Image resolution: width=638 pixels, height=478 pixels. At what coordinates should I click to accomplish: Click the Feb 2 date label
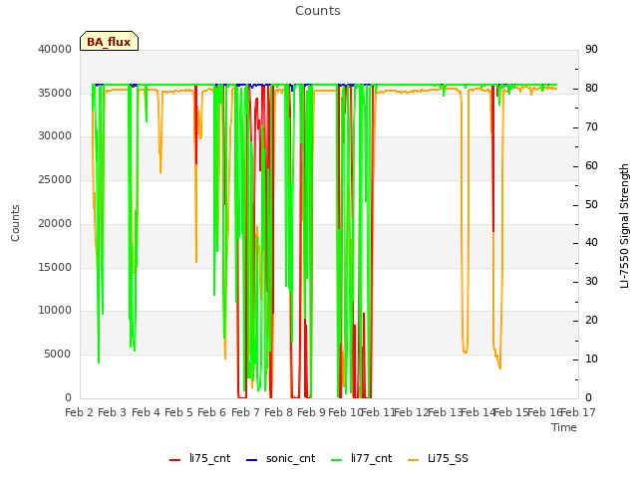[80, 412]
